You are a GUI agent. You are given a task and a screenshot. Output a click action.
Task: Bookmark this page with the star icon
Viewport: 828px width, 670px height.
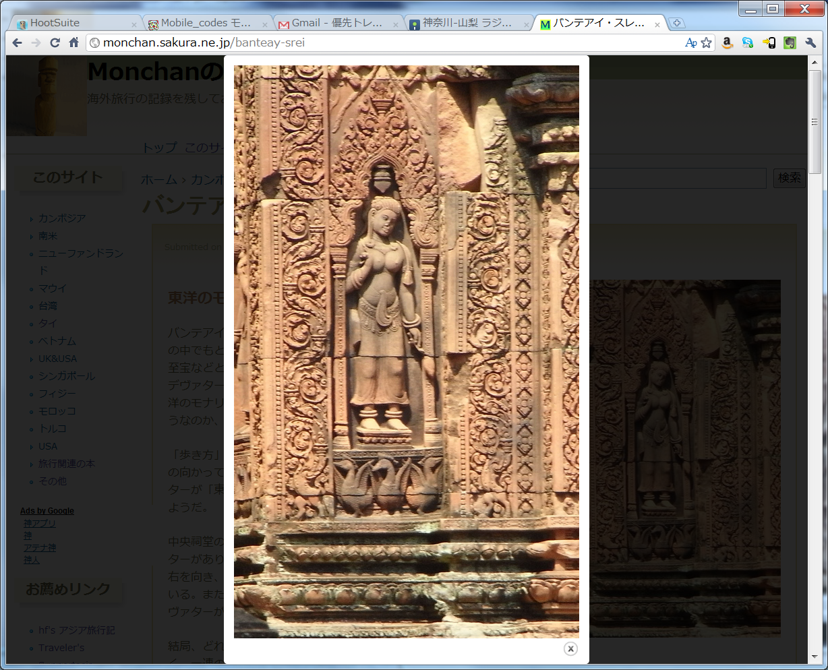pos(706,42)
